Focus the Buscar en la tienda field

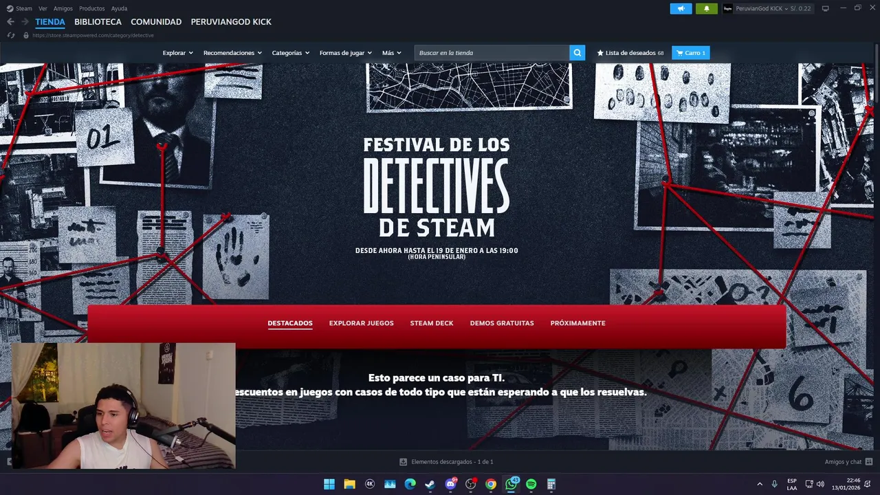pyautogui.click(x=492, y=53)
